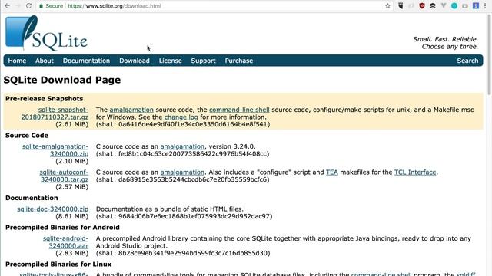Click the Pre-release Snapshots heading
This screenshot has width=492, height=276.
(45, 99)
